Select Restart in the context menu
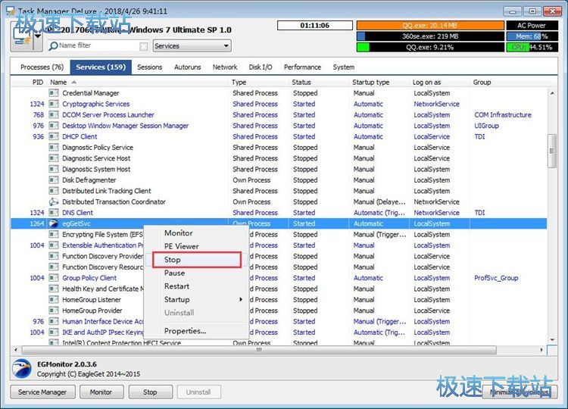Screen dimensions: 568x409 click(176, 286)
